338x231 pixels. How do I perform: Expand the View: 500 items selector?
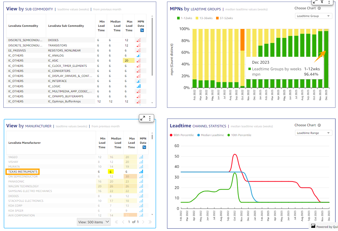94,222
